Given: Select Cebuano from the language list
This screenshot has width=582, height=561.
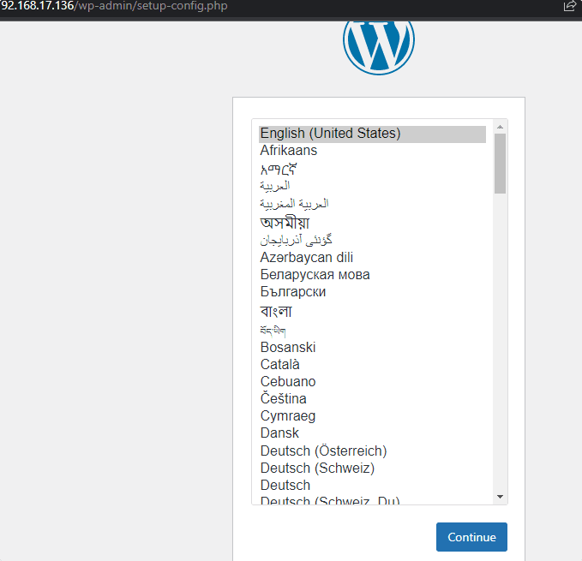Looking at the screenshot, I should coord(372,381).
